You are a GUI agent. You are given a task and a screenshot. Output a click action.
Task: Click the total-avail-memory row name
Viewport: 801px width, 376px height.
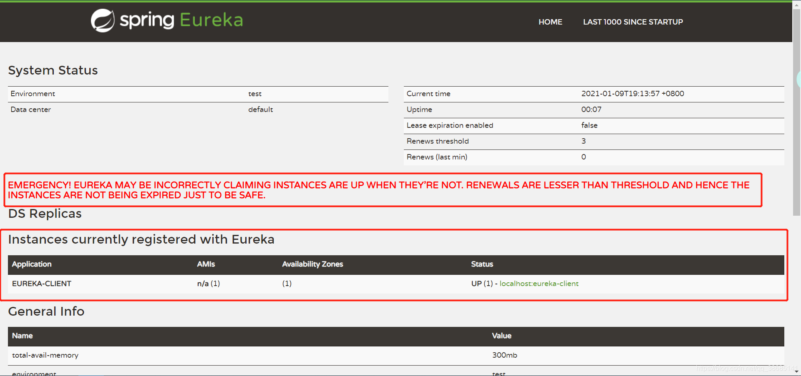pos(45,356)
